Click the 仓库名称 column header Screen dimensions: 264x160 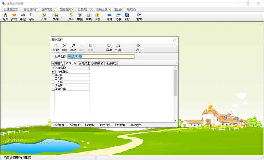click(x=72, y=68)
